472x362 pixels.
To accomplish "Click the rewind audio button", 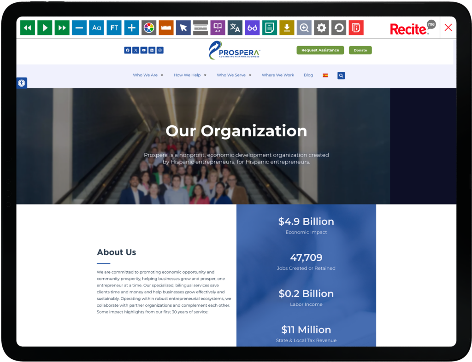I will pos(28,28).
